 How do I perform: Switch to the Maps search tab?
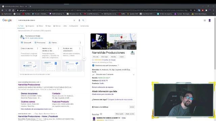coord(48,26)
